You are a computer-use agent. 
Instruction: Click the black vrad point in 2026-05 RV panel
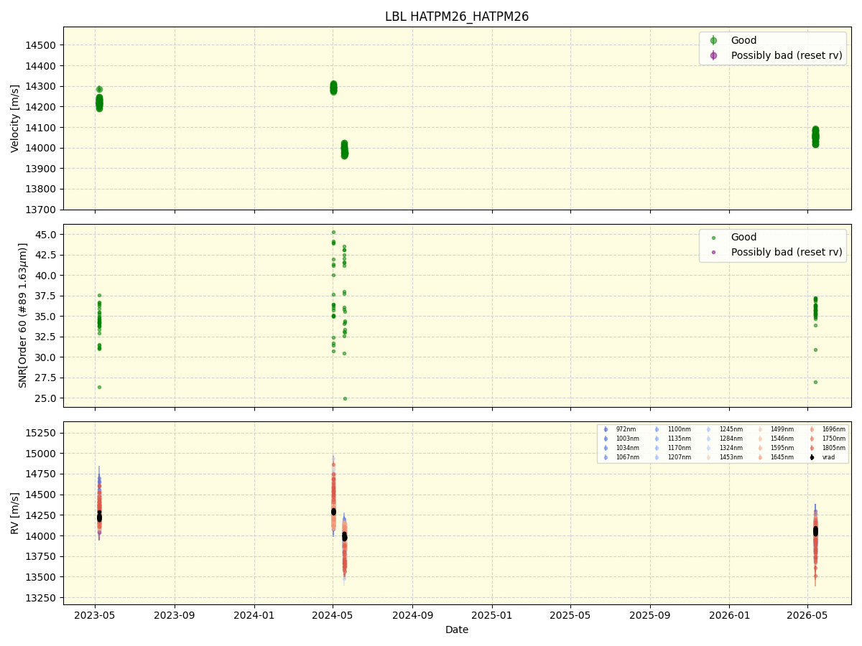815,531
